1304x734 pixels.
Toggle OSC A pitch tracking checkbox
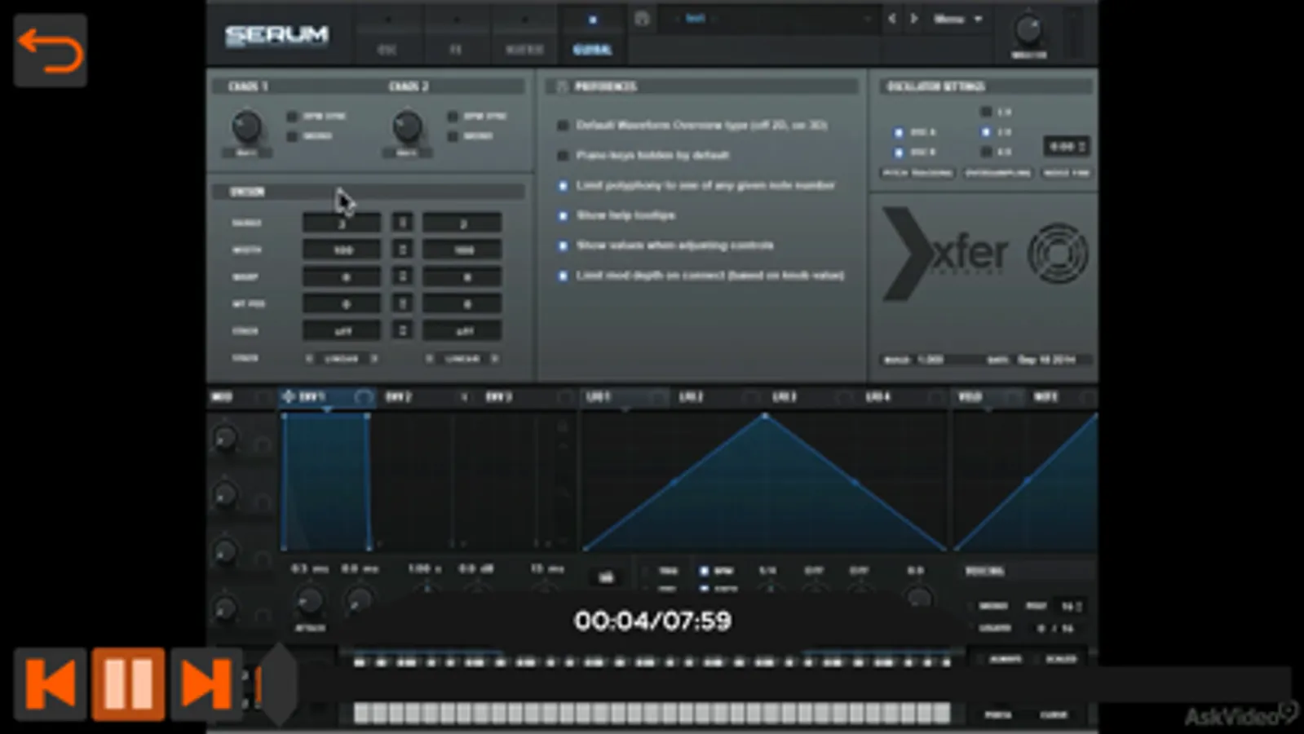(x=899, y=132)
